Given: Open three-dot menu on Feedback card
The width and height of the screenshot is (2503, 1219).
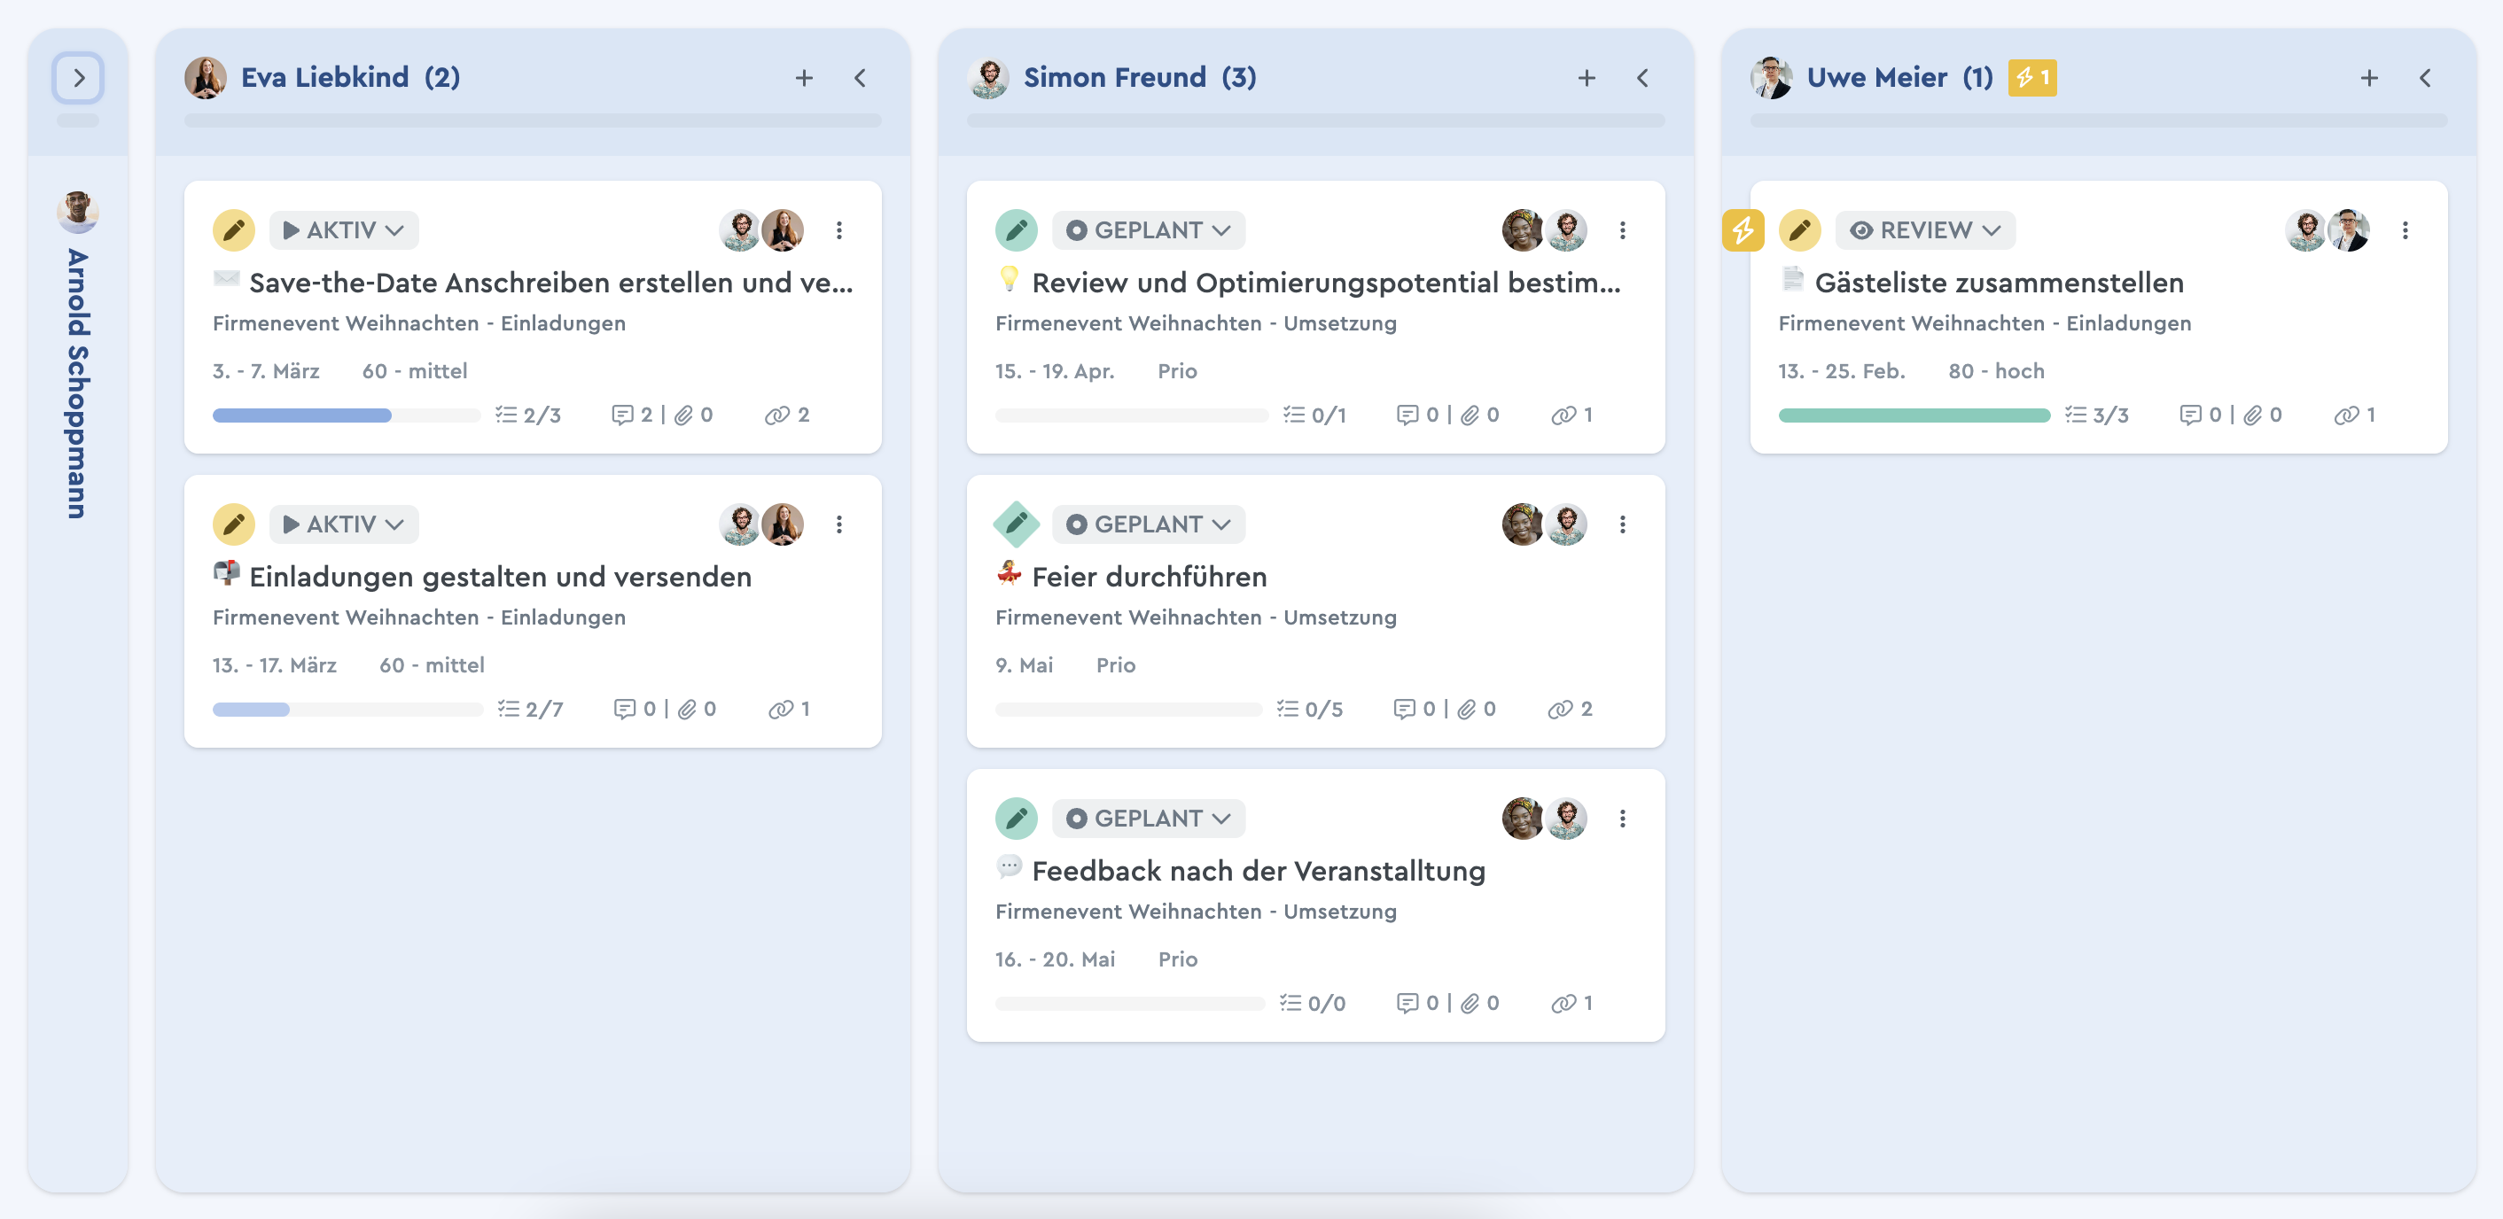Looking at the screenshot, I should (x=1623, y=819).
